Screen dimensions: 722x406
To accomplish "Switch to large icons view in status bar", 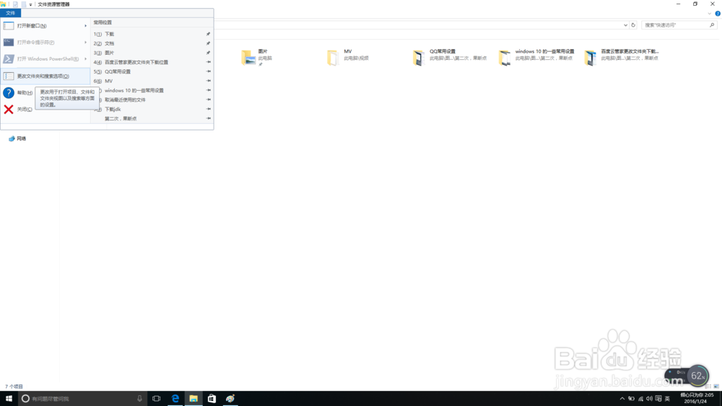I will (x=716, y=387).
